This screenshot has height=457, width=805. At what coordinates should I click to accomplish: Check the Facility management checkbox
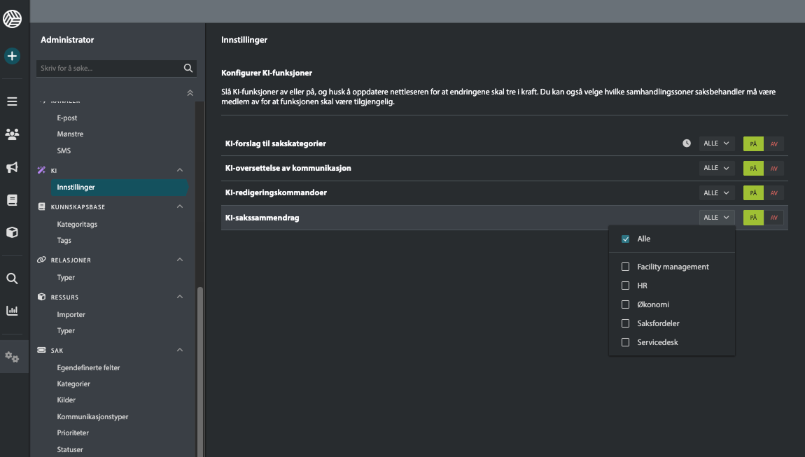click(625, 267)
